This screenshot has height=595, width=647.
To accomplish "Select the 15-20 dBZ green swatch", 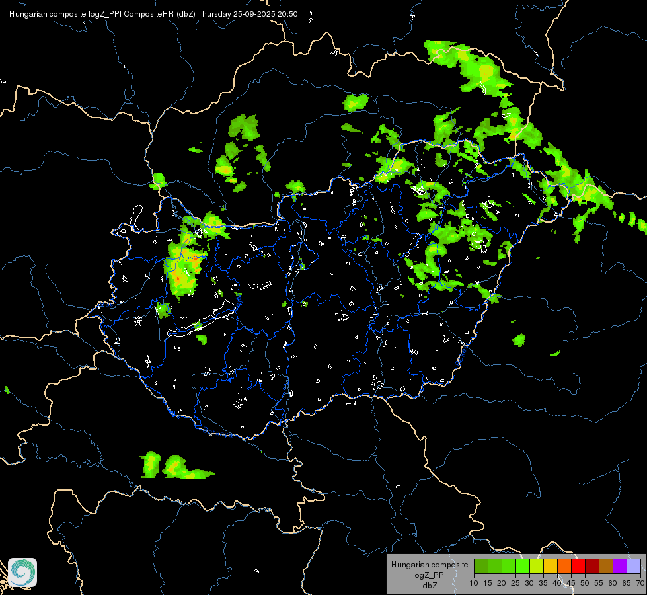I will click(495, 566).
